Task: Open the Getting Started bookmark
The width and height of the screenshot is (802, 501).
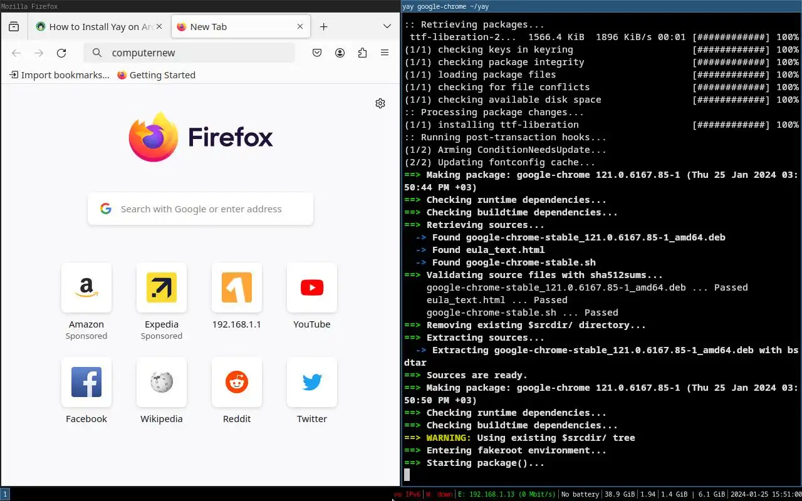Action: tap(156, 75)
